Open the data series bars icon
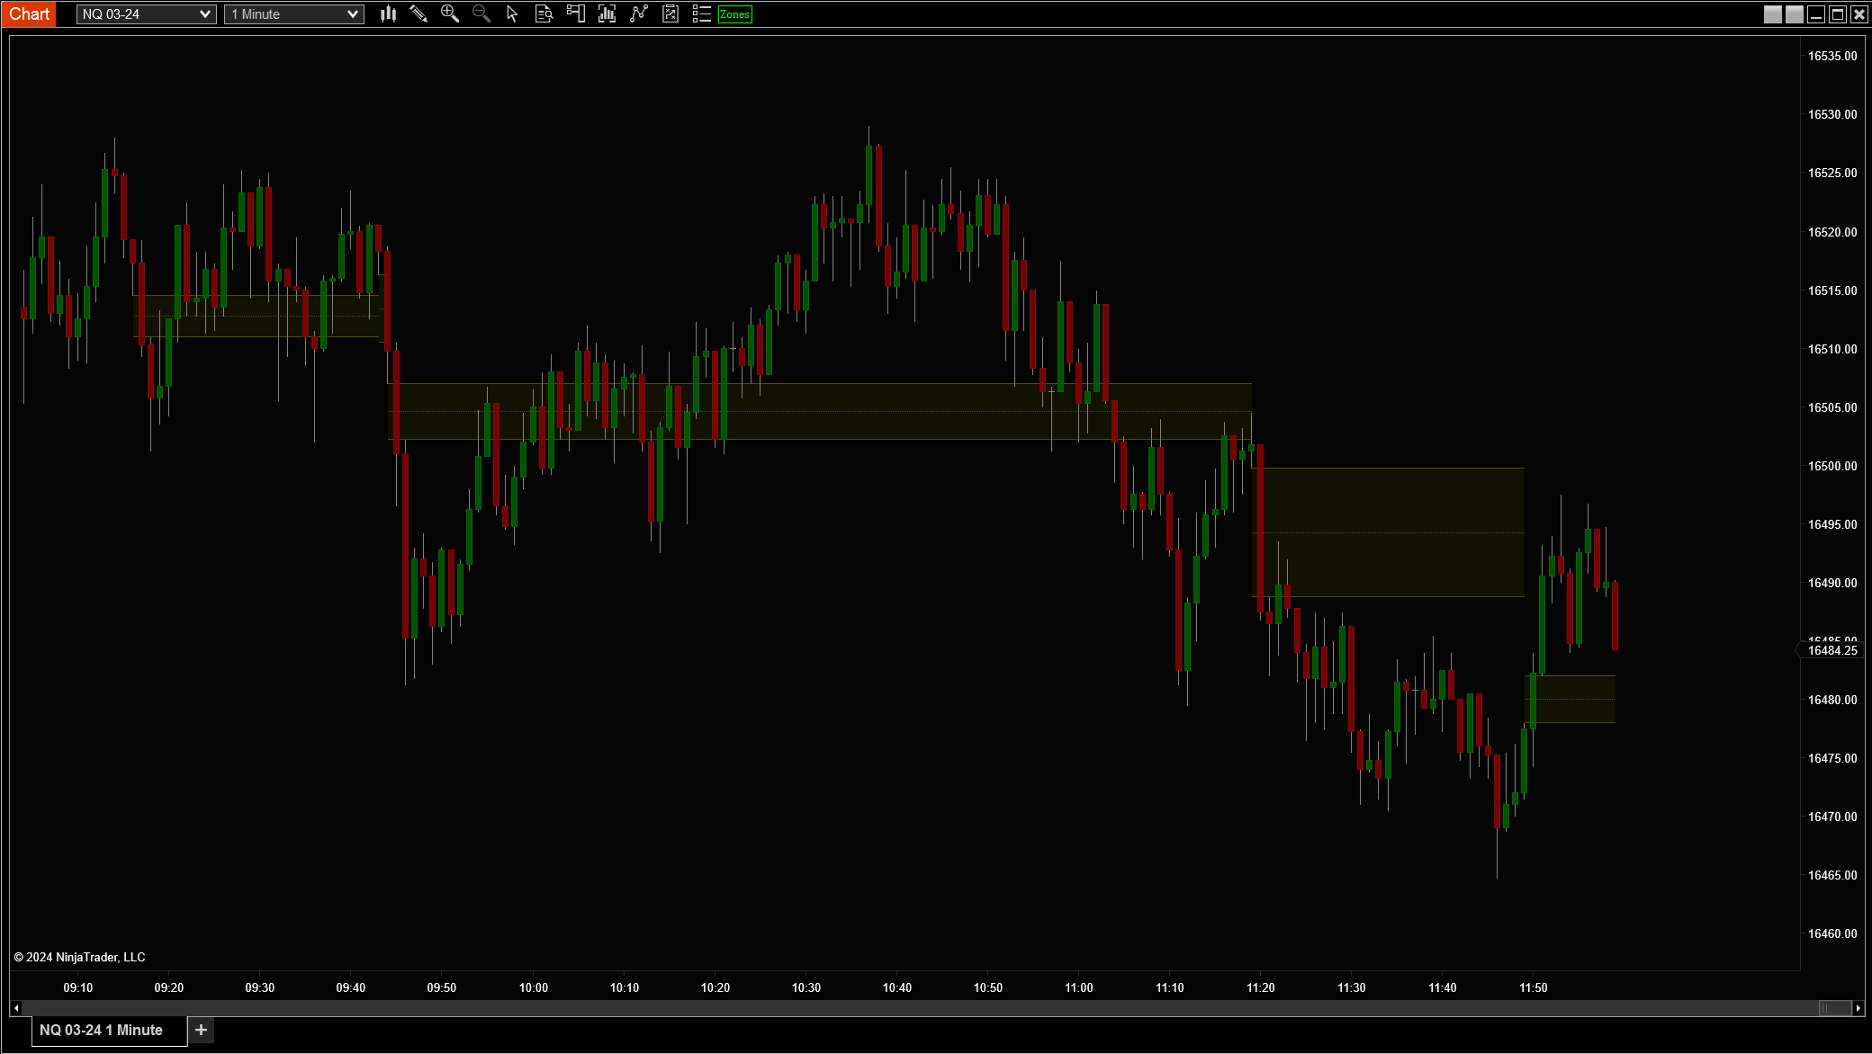 607,13
